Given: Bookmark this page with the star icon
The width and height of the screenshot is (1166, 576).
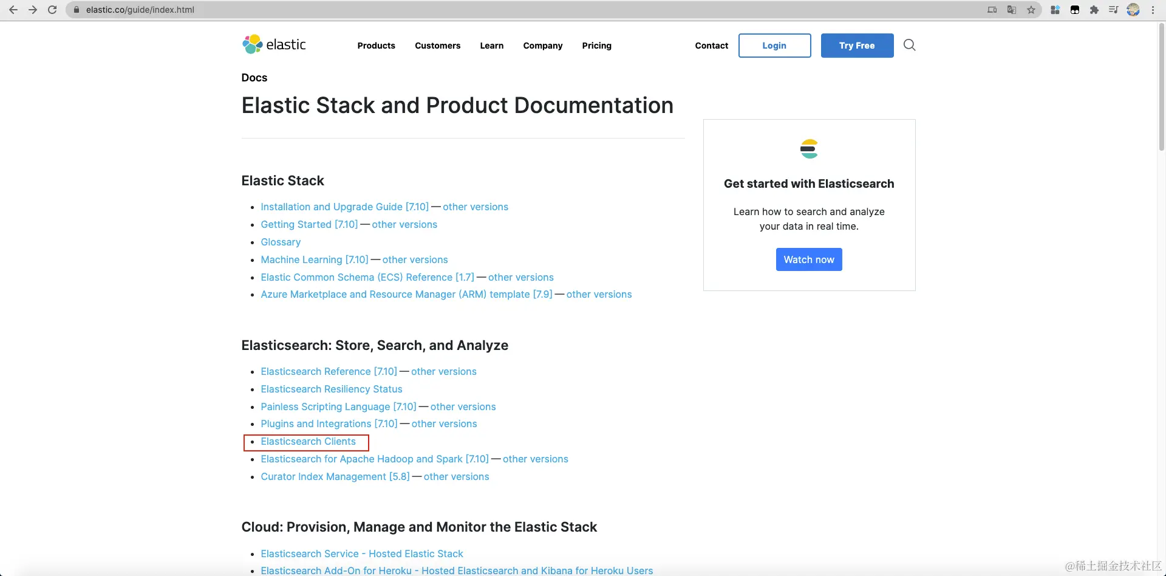Looking at the screenshot, I should point(1031,10).
